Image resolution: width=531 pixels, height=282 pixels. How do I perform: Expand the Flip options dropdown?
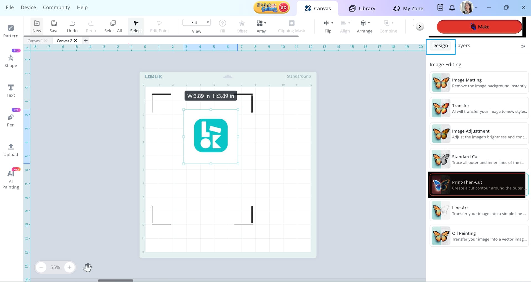[x=332, y=23]
